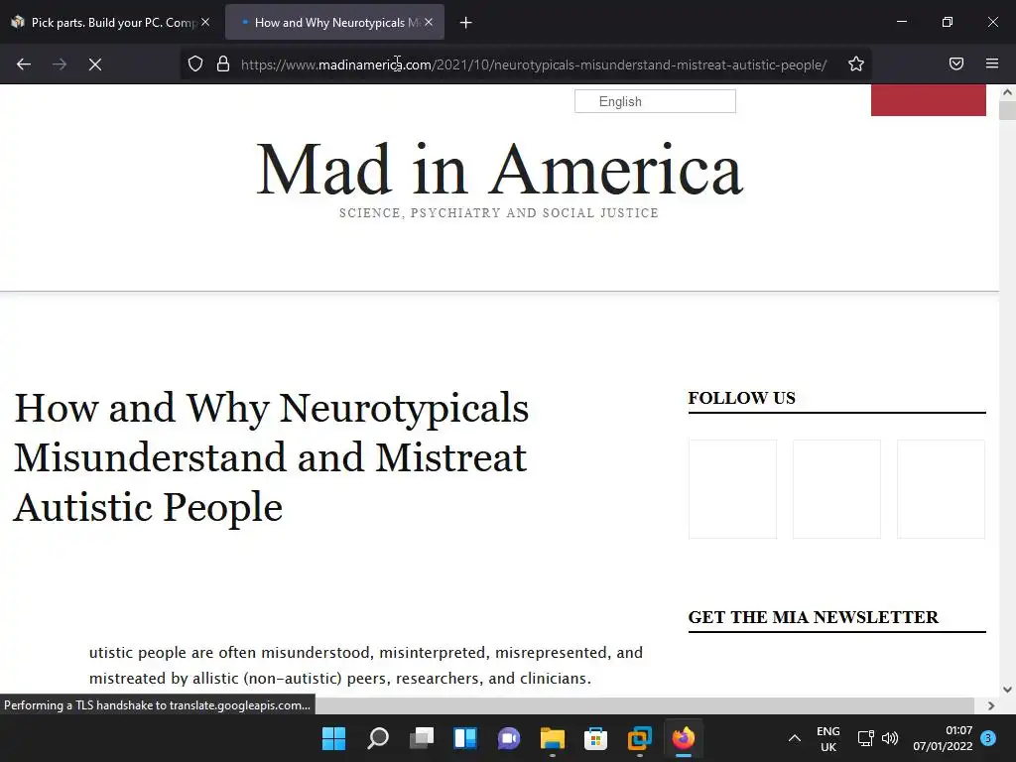Screen dimensions: 1016x762
Task: Click the first Follow Us social box
Action: click(733, 489)
